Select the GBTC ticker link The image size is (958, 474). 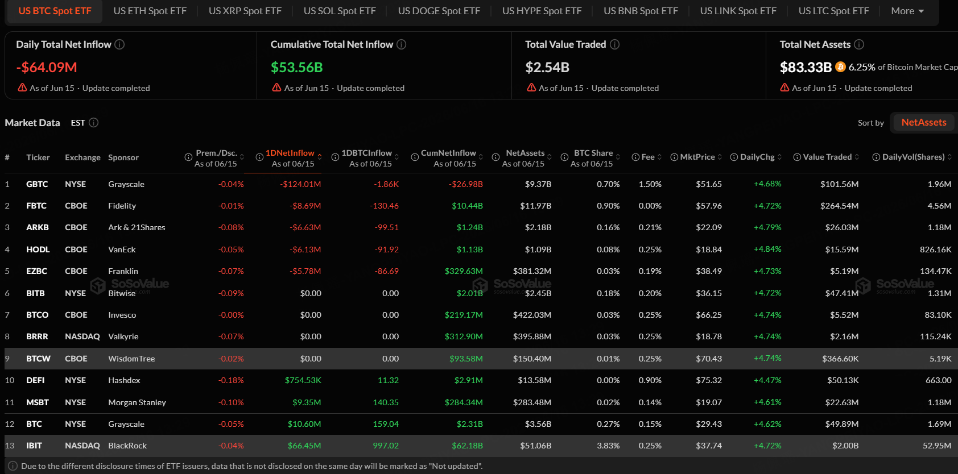(x=37, y=184)
